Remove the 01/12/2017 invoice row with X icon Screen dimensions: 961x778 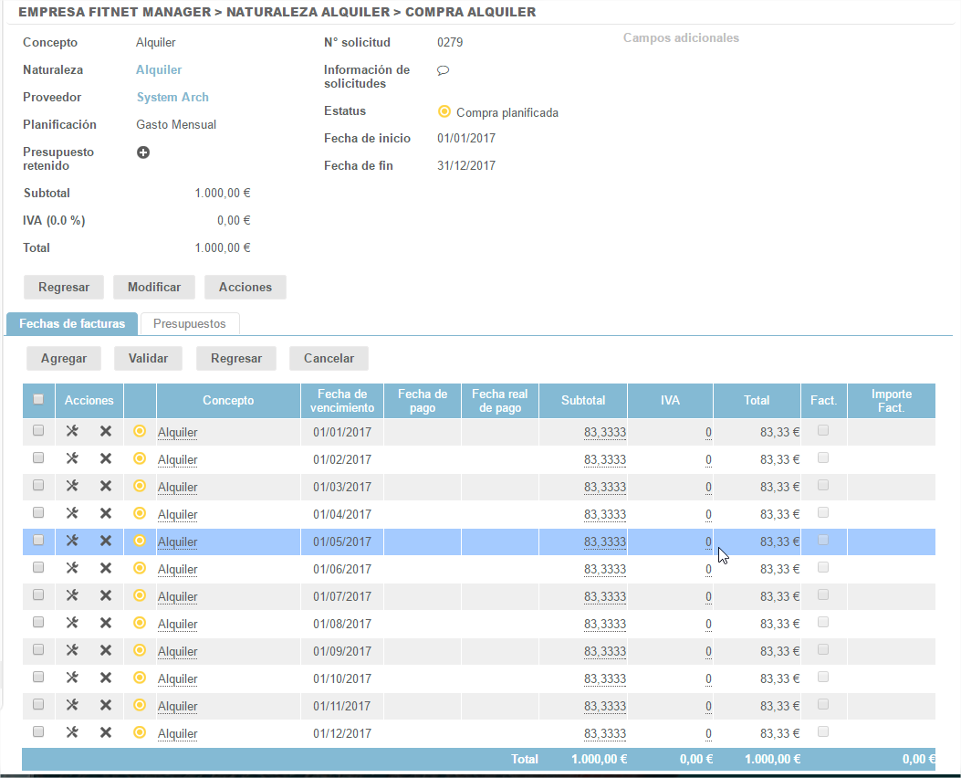click(106, 732)
